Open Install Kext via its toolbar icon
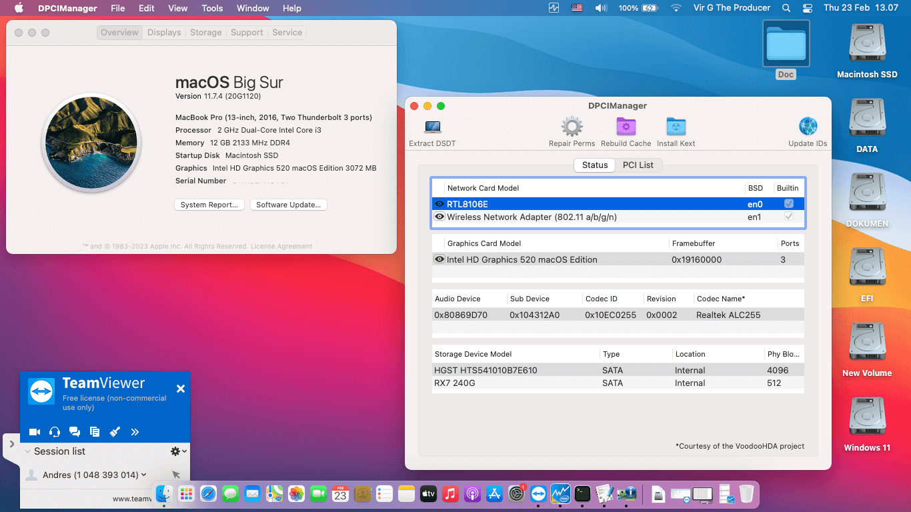The height and width of the screenshot is (512, 911). coord(676,126)
